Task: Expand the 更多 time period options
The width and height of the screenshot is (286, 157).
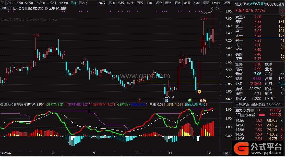Action: click(x=82, y=3)
